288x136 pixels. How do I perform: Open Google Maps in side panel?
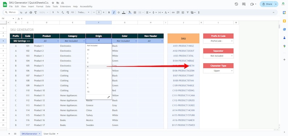coord(284,46)
